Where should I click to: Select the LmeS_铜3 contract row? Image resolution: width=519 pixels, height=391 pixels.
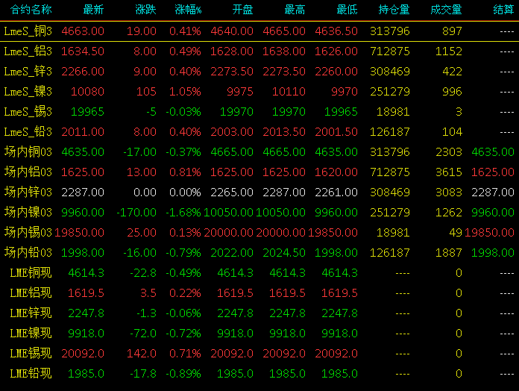coord(259,31)
